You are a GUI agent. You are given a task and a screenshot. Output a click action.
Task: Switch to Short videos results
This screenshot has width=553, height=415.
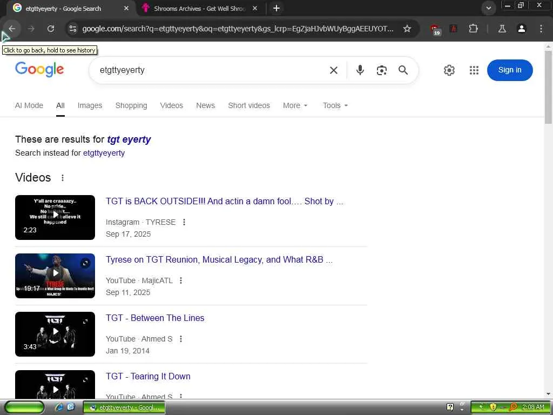click(248, 105)
